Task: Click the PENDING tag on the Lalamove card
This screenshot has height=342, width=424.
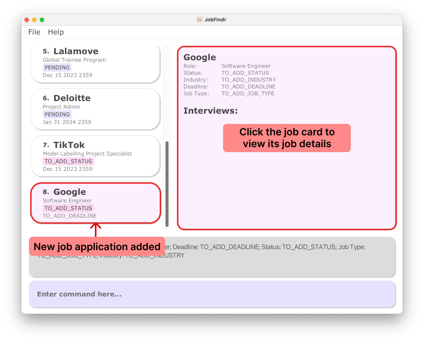Action: click(57, 67)
